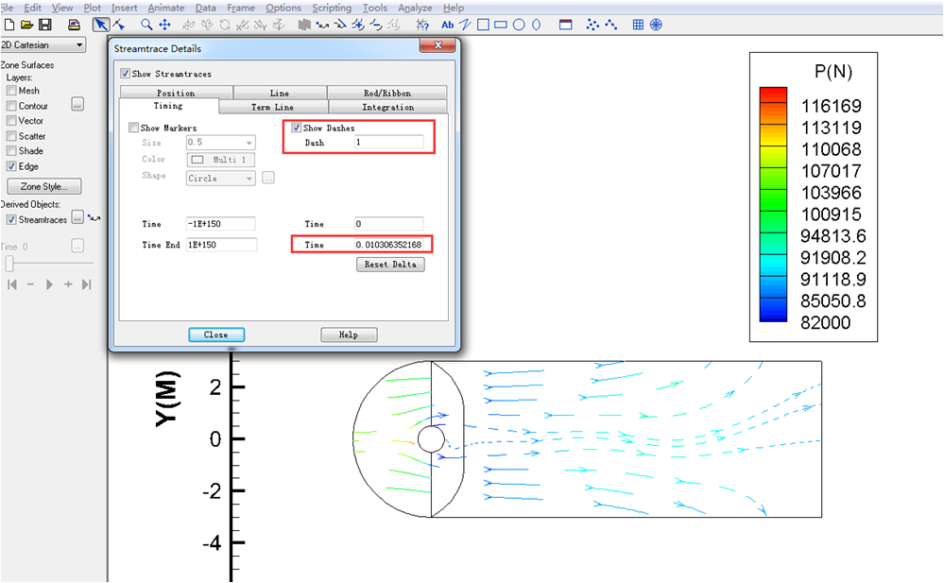Open the Animate menu
This screenshot has height=583, width=944.
tap(166, 8)
